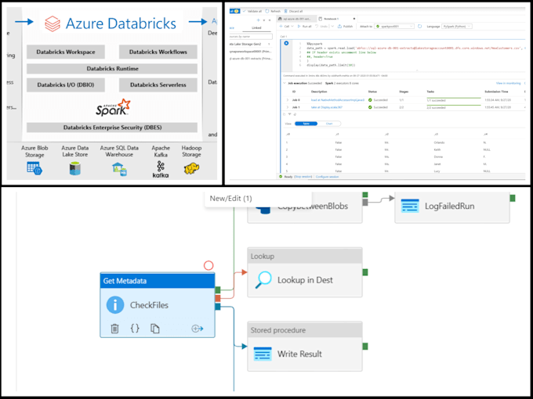Viewport: 533px width, 399px height.
Task: Click the Hadoop elephant icon
Action: click(x=191, y=168)
